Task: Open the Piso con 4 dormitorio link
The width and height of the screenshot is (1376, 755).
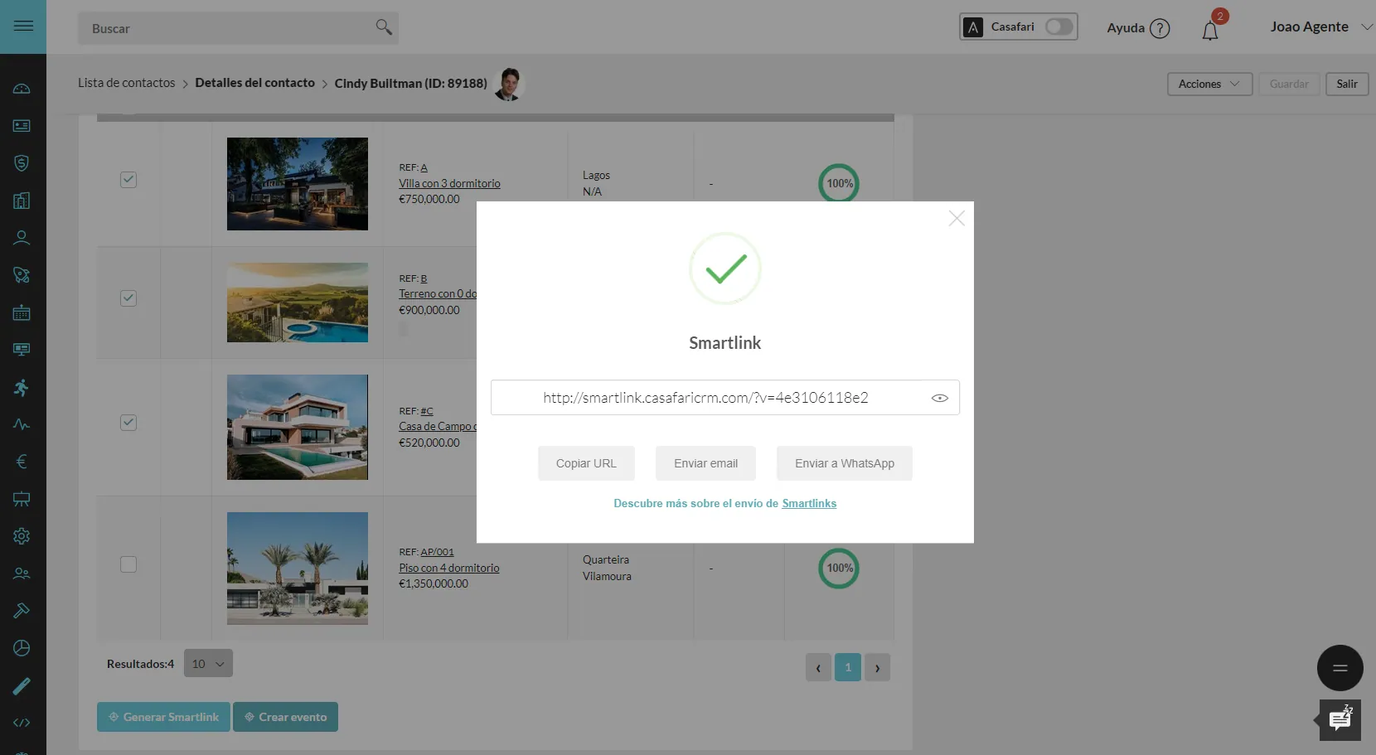Action: [x=449, y=568]
